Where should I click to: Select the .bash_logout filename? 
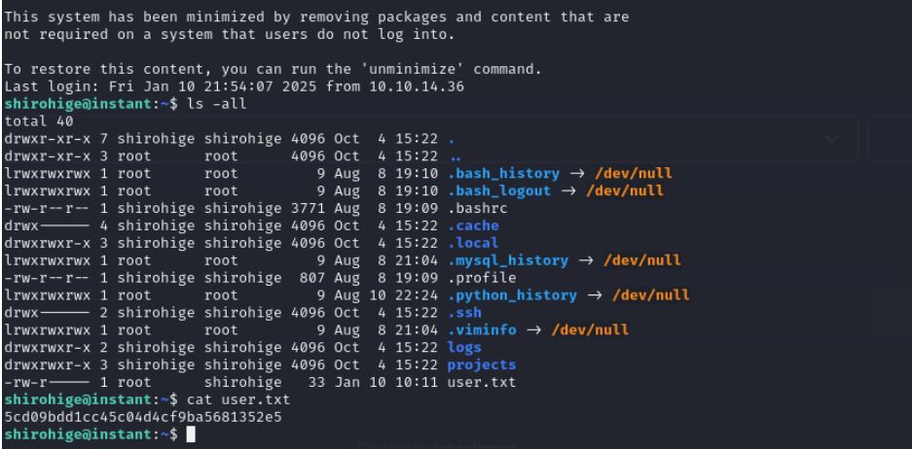(499, 190)
